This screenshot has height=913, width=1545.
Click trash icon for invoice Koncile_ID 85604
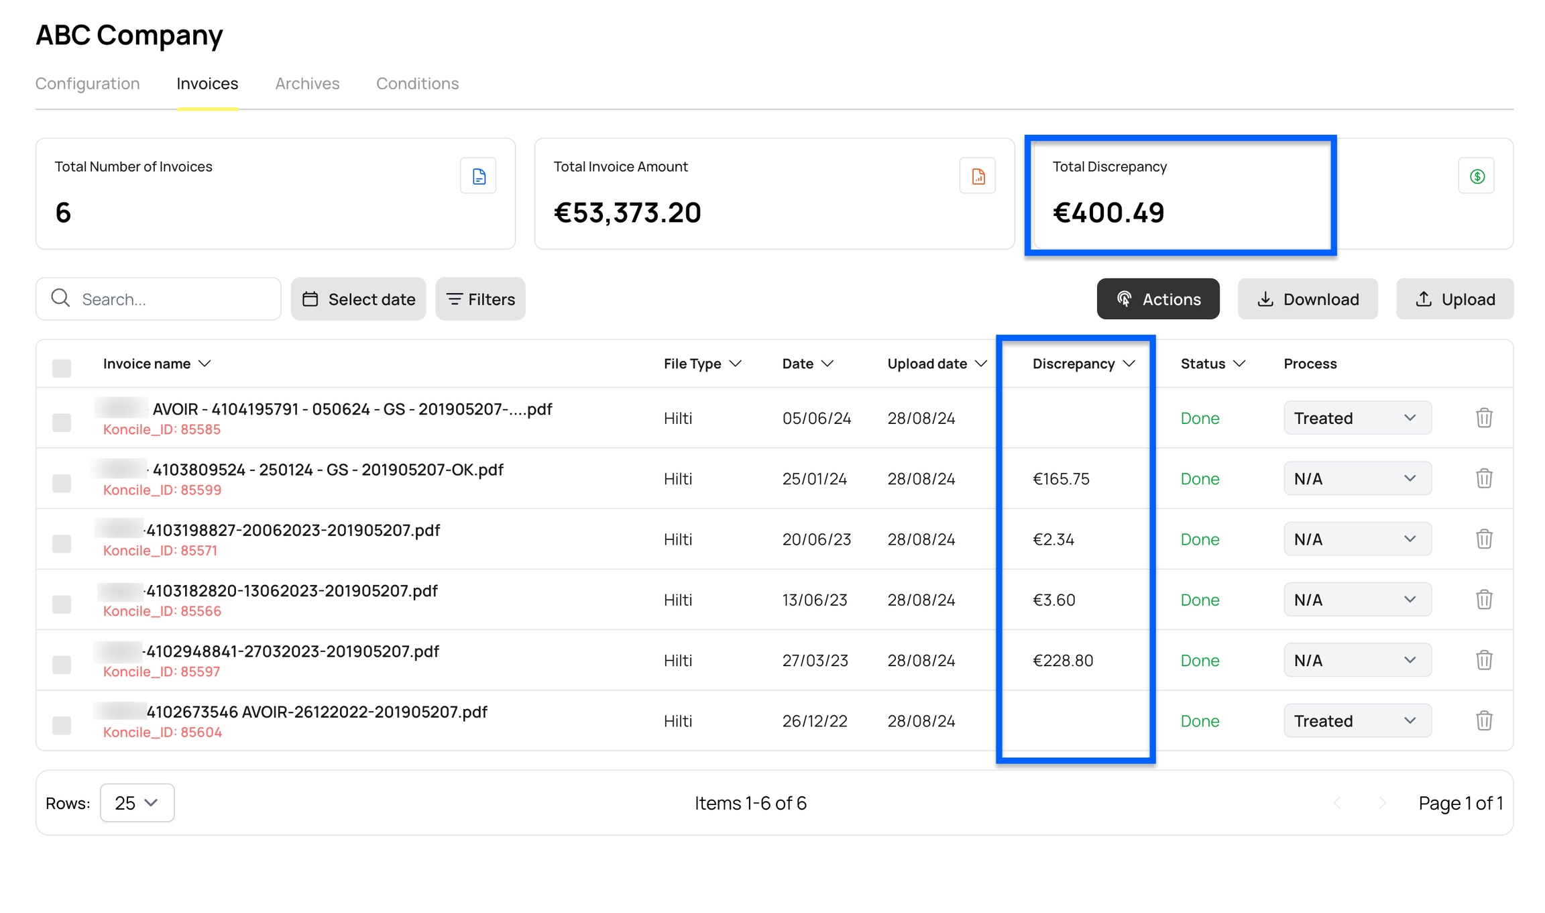[1484, 720]
